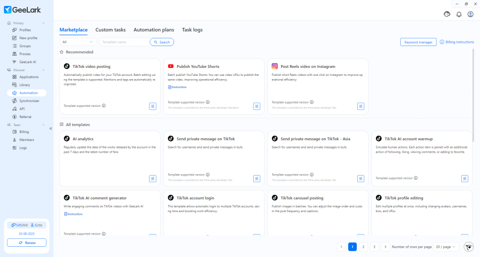Open the user account avatar icon
Screen dimensions: 480x257
click(471, 14)
